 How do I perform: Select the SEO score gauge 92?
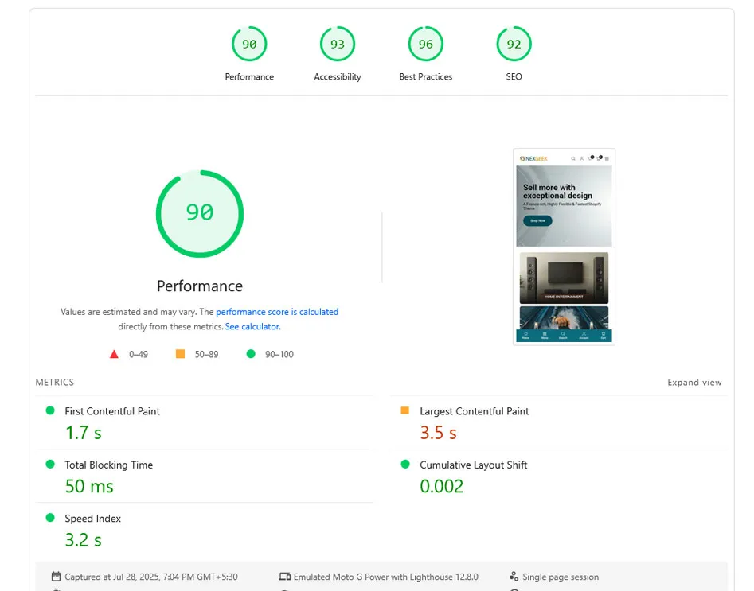pyautogui.click(x=514, y=45)
